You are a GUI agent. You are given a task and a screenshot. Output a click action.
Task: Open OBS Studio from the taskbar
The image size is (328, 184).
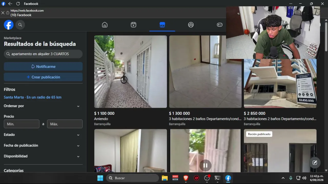207,178
